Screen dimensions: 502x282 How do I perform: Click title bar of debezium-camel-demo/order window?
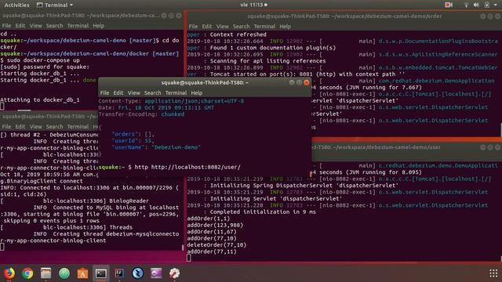coord(344,16)
